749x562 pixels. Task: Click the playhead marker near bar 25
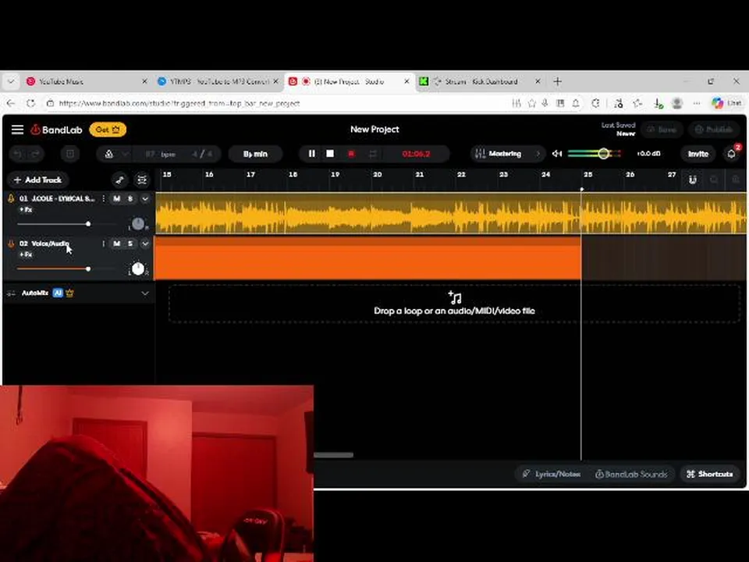pos(581,189)
